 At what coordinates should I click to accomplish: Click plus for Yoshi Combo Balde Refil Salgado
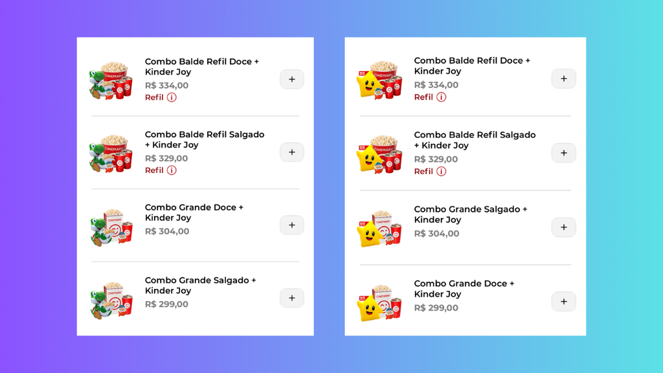[x=291, y=152]
